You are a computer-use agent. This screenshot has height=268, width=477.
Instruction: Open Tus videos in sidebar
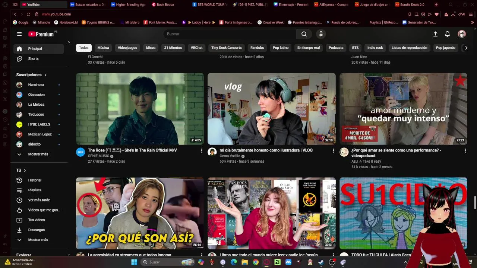coord(39,220)
